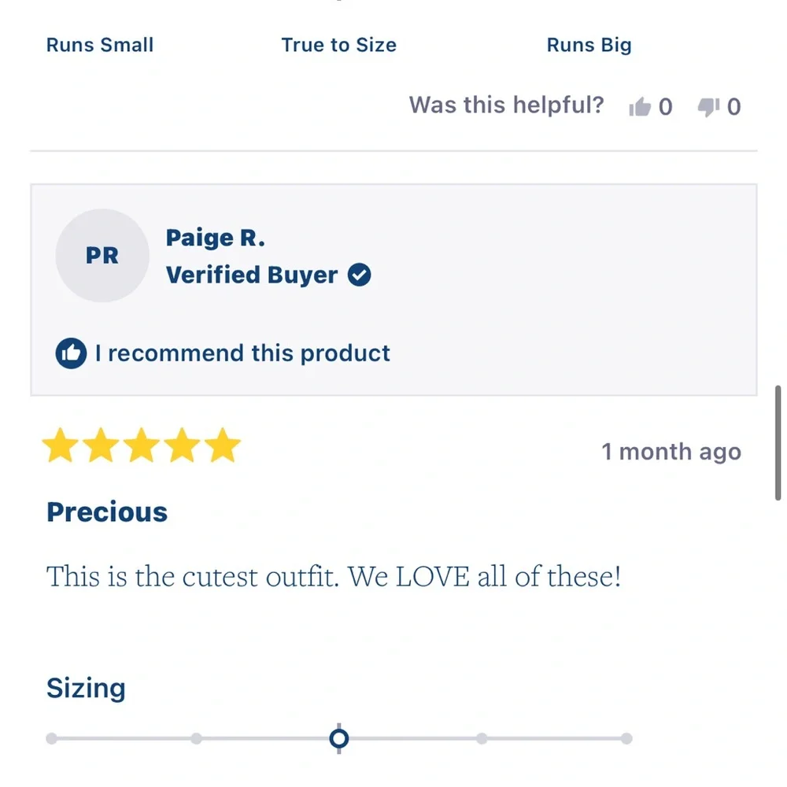Click the thumbs-up helpful icon
The height and width of the screenshot is (787, 787).
coord(639,106)
